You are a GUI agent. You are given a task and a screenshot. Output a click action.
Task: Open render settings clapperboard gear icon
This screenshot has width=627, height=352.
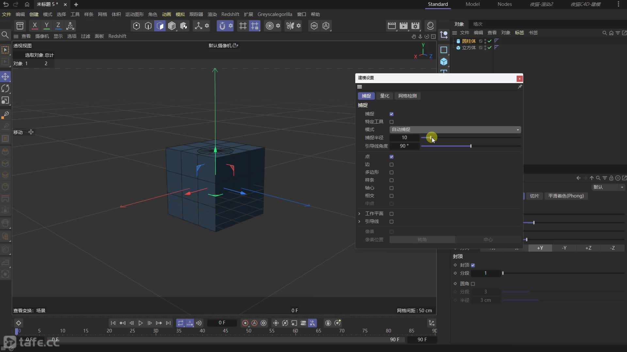click(415, 26)
